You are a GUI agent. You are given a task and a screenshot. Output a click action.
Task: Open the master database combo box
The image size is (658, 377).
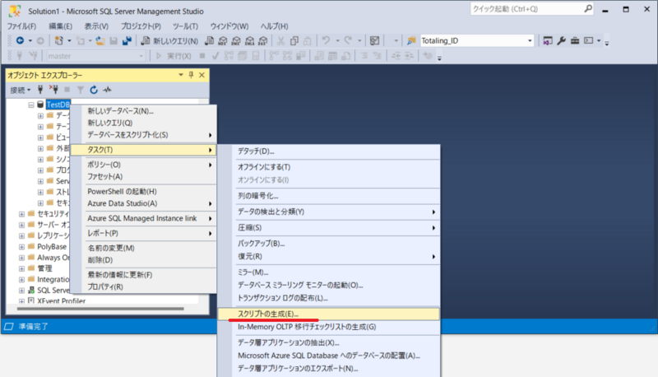(95, 56)
